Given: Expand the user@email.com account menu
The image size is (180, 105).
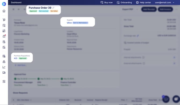Looking at the screenshot, I should 165,2.
